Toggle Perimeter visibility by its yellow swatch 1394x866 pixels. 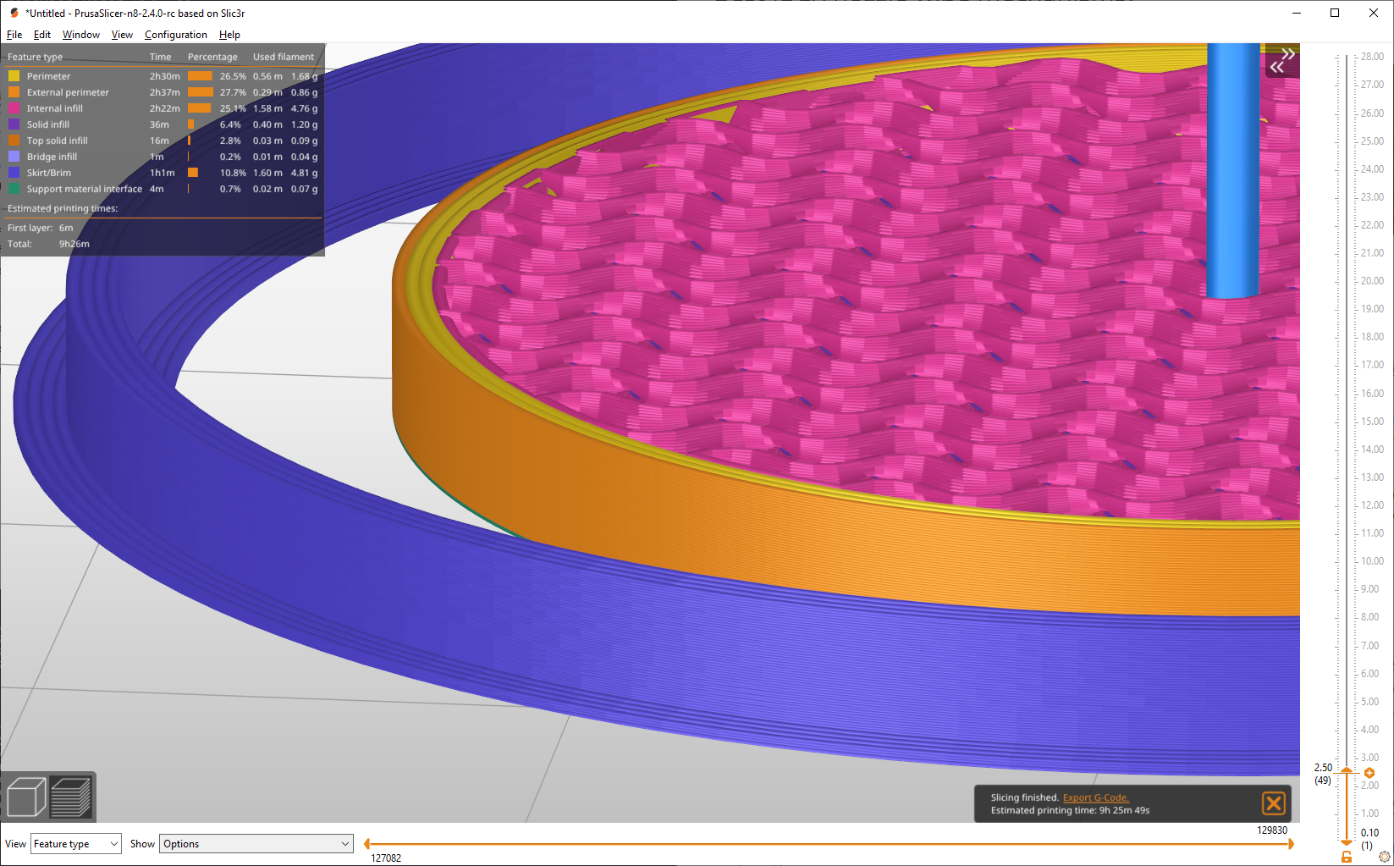[14, 76]
